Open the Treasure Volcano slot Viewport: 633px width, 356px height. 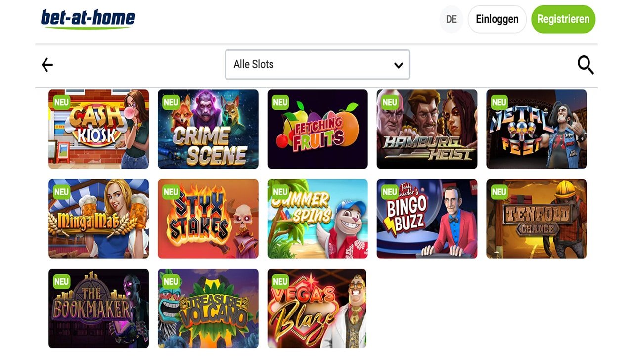point(208,308)
